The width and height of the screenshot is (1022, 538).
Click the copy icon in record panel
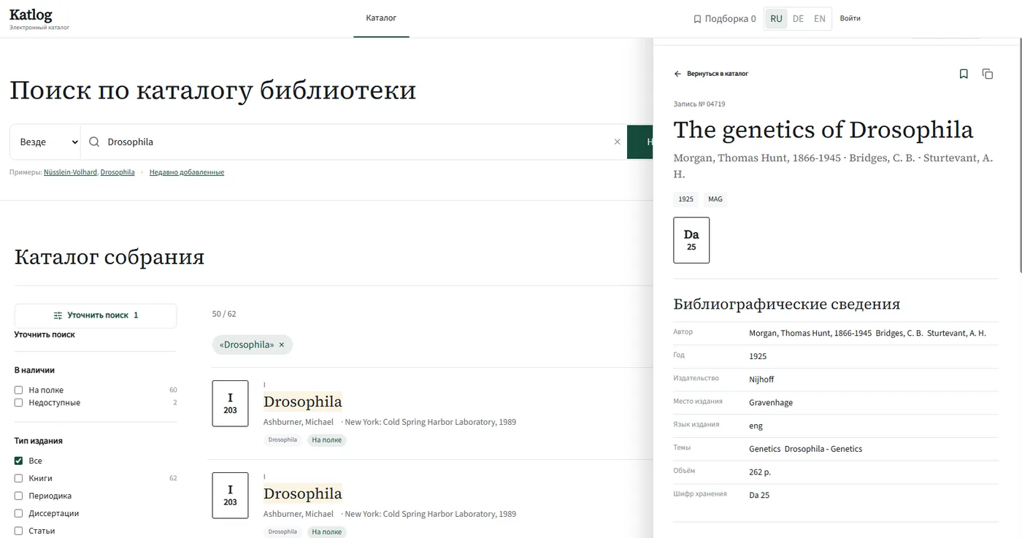pos(988,74)
